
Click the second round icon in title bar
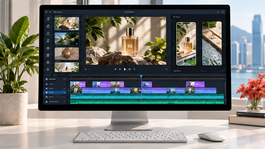click(x=50, y=12)
